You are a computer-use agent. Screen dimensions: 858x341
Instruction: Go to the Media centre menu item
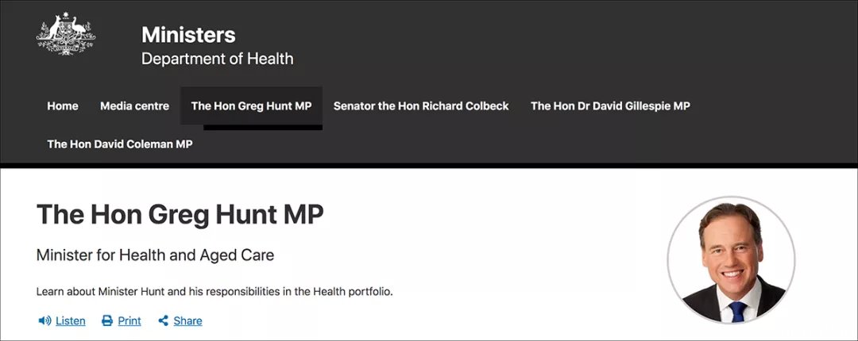(134, 106)
